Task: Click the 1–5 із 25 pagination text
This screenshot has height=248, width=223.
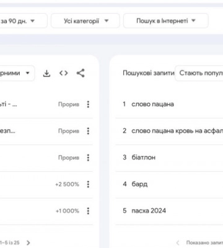Action: pos(10,242)
